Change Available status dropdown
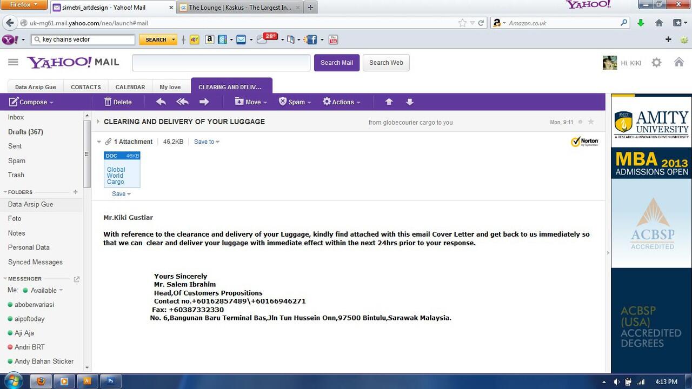Viewport: 692px width, 389px height. coord(46,290)
